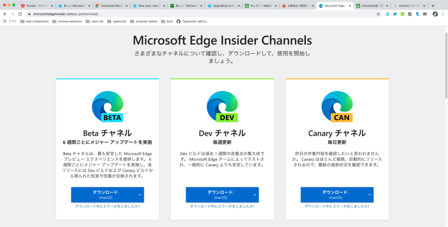Download Canary channel for macOS

tap(333, 195)
